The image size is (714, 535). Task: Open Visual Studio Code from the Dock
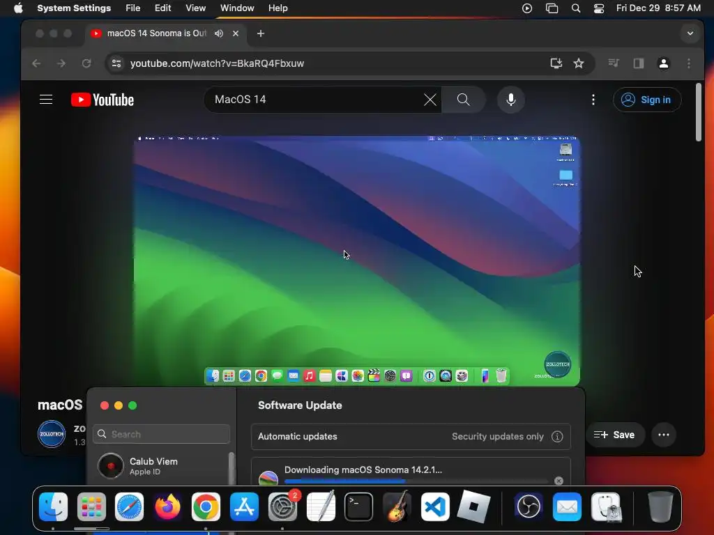435,507
